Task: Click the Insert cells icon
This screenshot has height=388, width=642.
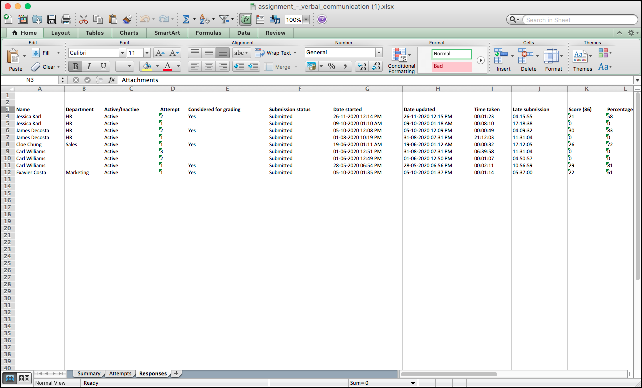Action: point(501,56)
